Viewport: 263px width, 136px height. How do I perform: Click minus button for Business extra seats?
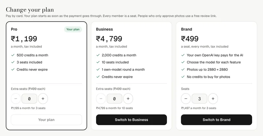101,99
